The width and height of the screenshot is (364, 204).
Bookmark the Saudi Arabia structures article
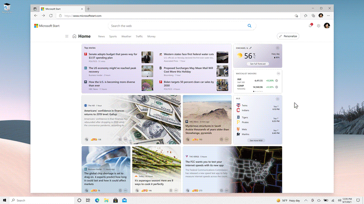pyautogui.click(x=221, y=140)
